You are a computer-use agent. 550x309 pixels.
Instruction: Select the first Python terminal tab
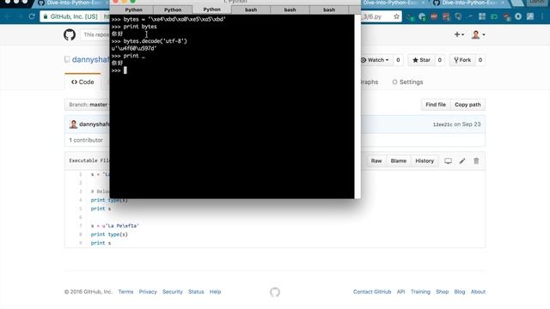[x=134, y=9]
